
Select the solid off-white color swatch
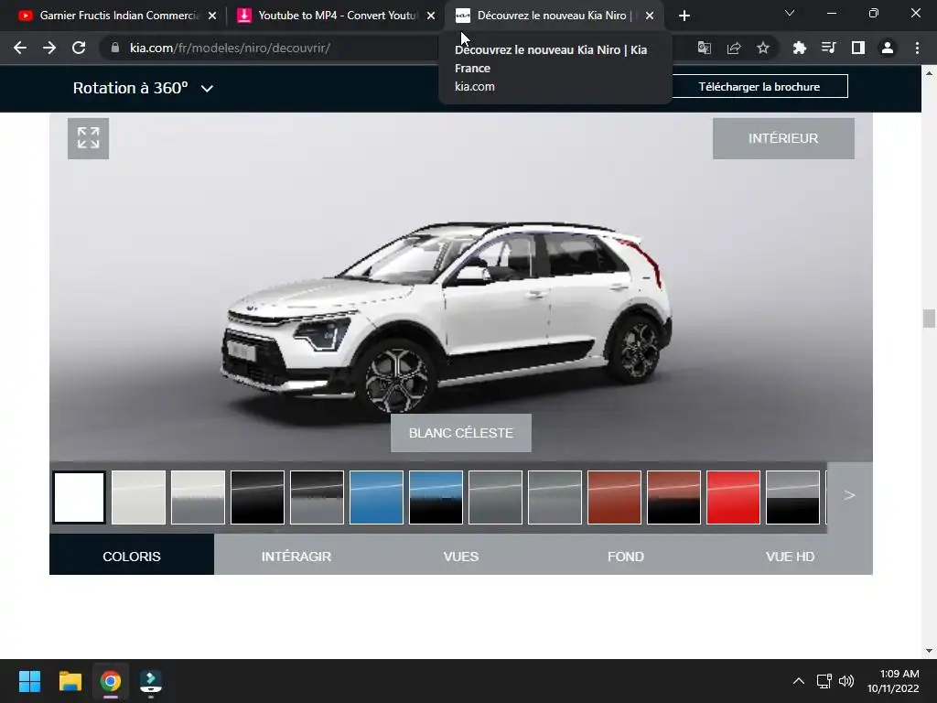pyautogui.click(x=139, y=497)
